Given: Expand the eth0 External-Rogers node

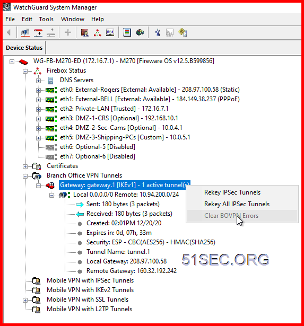Looking at the screenshot, I should pyautogui.click(x=38, y=90).
